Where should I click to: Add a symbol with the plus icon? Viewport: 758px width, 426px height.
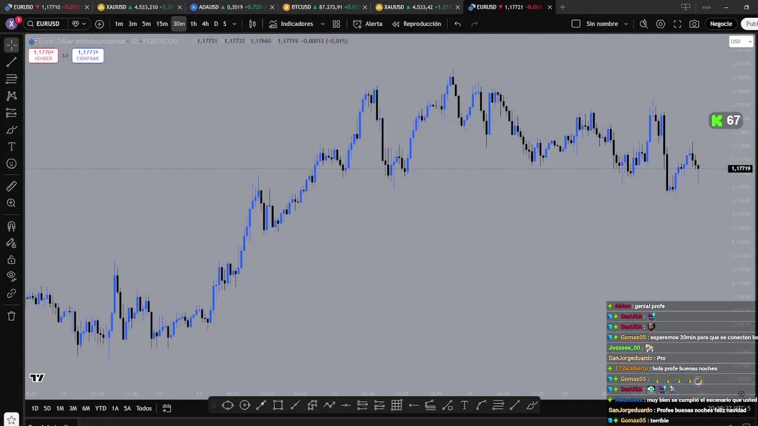tap(99, 24)
